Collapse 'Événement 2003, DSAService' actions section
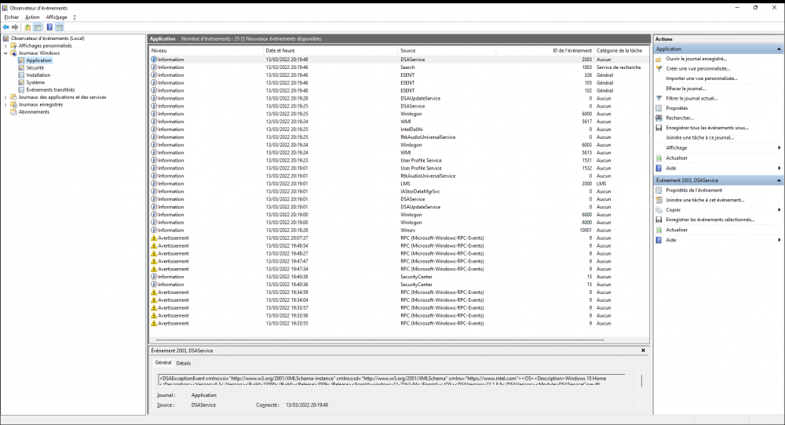This screenshot has width=785, height=425. [x=779, y=180]
